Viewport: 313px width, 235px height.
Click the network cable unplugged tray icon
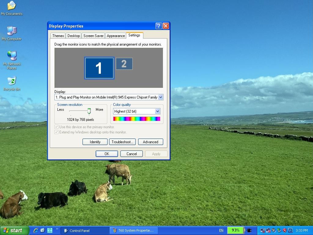pos(268,231)
